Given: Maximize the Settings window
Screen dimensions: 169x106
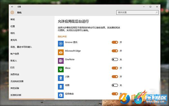Looking at the screenshot, I should [x=150, y=7].
